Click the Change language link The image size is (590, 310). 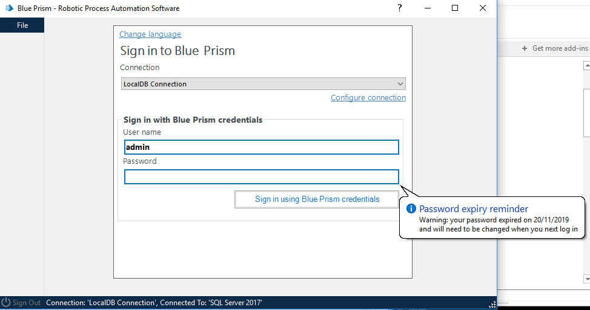tap(150, 34)
